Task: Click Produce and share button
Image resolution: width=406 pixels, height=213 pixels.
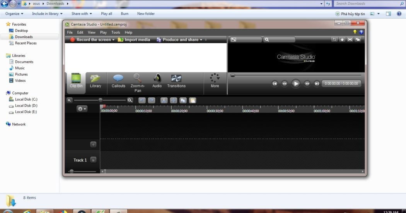Action: coord(178,40)
